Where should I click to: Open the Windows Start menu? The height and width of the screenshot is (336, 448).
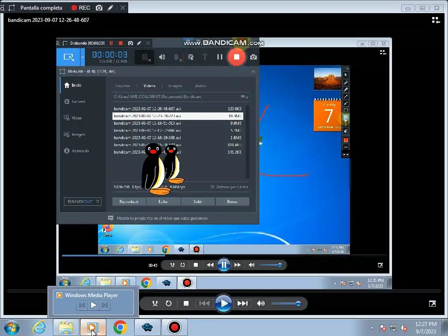(x=11, y=327)
